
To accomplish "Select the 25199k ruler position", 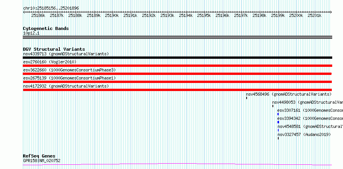I will pos(278,15).
